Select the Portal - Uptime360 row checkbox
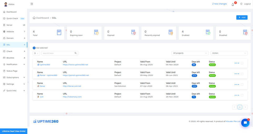The image size is (253, 134). [x=242, y=74]
